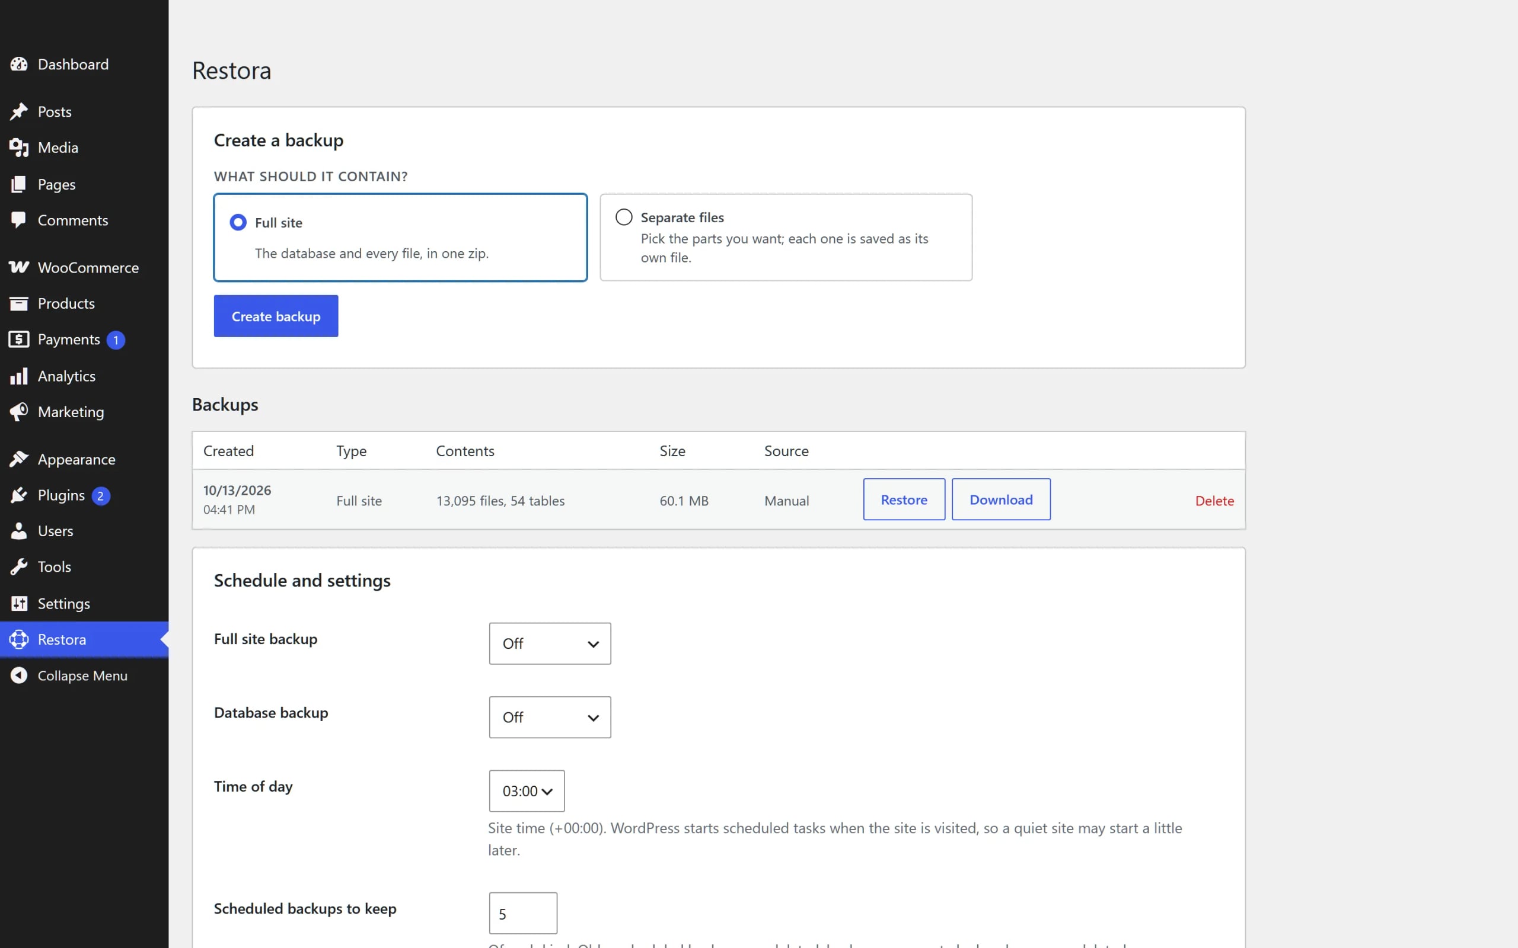Click the Type column header

click(x=351, y=451)
